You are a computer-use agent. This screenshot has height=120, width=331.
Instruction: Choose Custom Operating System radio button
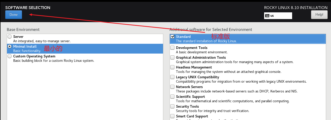pos(10,56)
